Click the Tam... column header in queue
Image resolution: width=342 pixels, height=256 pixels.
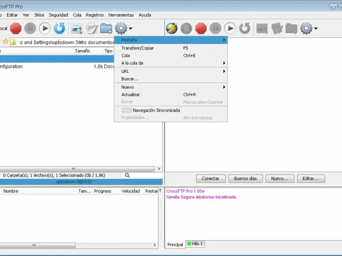[85, 191]
